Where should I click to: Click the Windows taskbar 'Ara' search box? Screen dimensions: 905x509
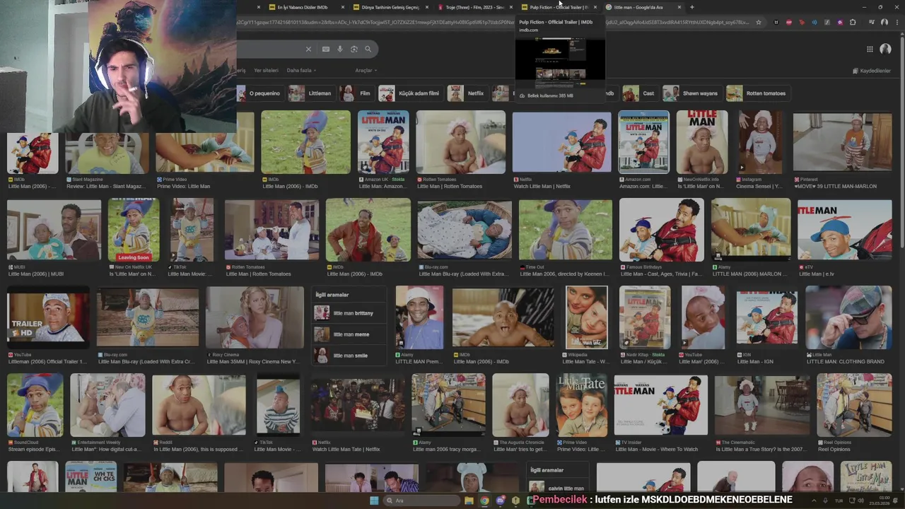[x=421, y=501]
